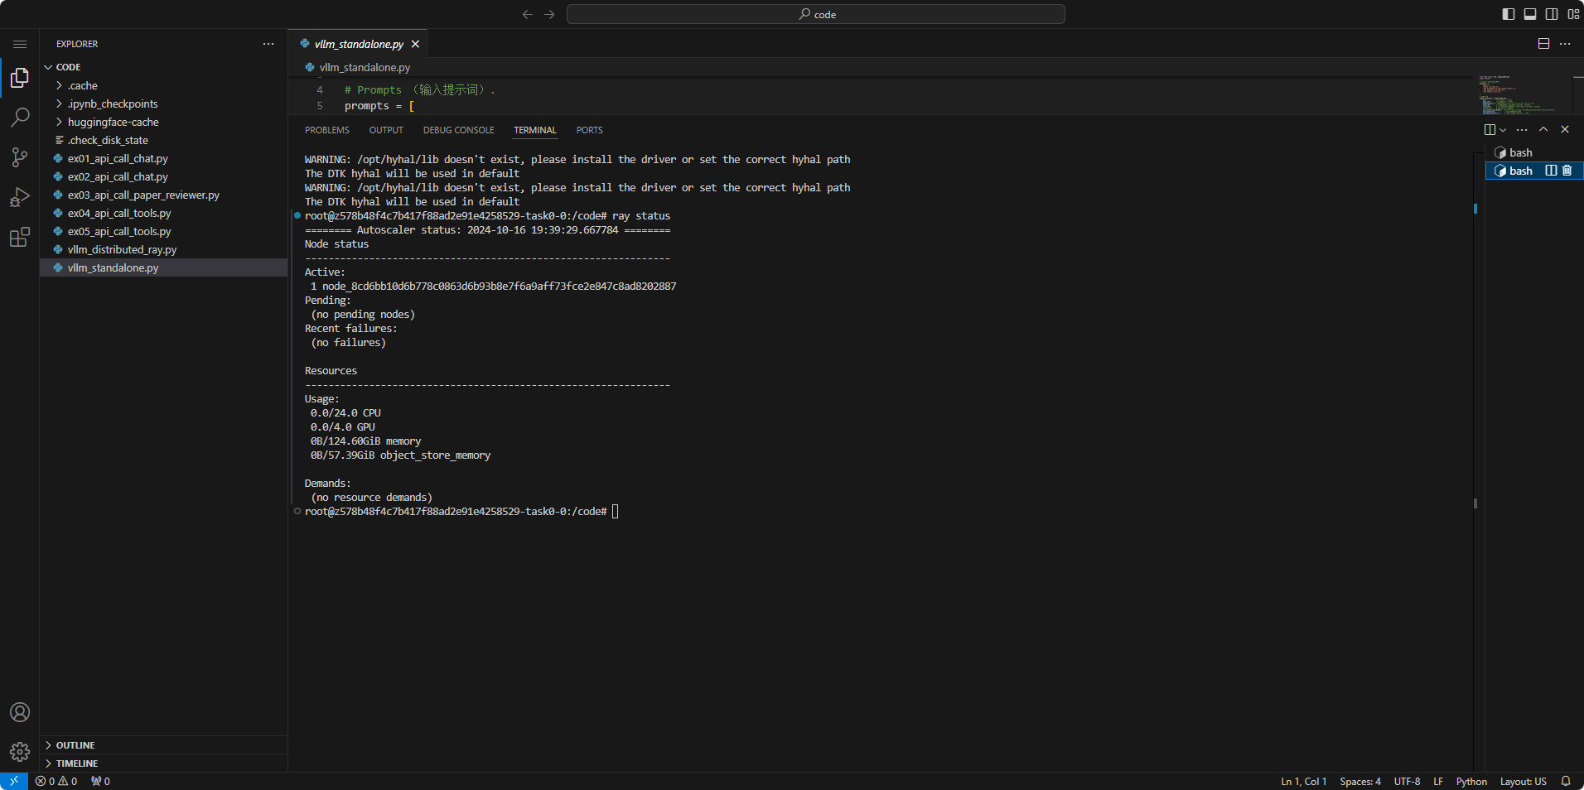Expand the OUTLINE section
Viewport: 1584px width, 790px height.
pos(163,745)
